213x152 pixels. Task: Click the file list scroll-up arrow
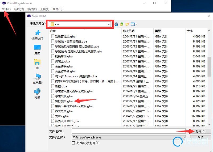(209, 31)
